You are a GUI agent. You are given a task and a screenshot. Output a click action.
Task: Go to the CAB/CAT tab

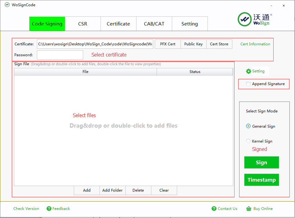pyautogui.click(x=154, y=24)
